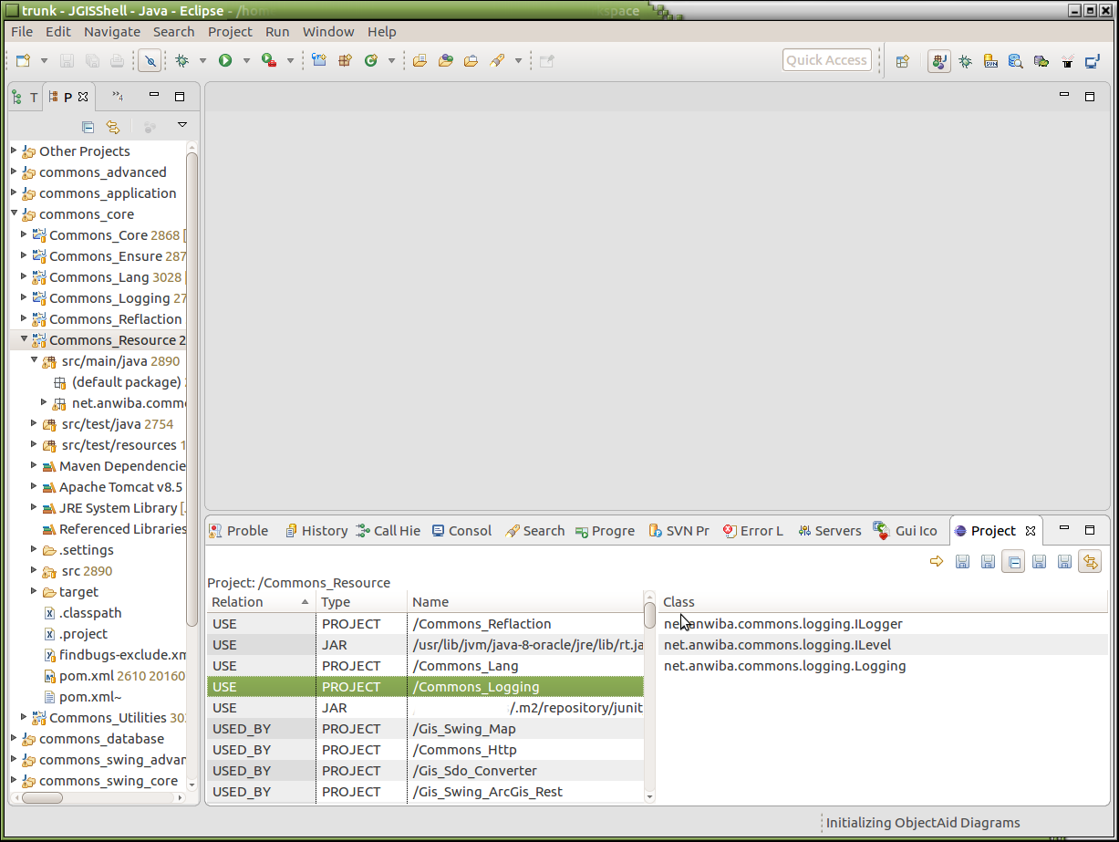
Task: Collapse the Commons_Resource project node
Action: click(x=25, y=339)
